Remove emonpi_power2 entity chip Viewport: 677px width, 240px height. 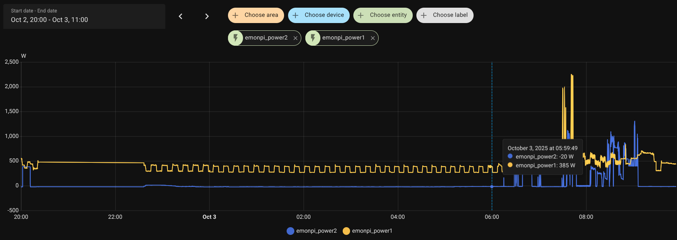coord(295,38)
